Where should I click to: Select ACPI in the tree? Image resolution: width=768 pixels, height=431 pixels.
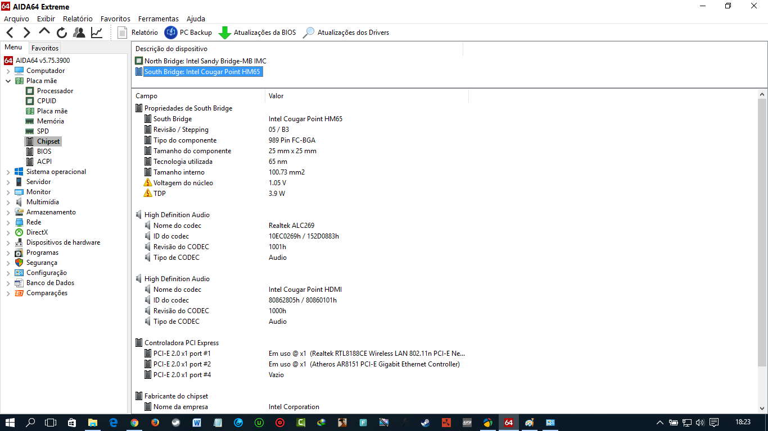(44, 162)
